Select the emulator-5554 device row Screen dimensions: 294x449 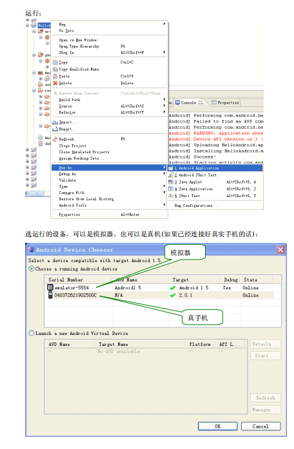(159, 288)
